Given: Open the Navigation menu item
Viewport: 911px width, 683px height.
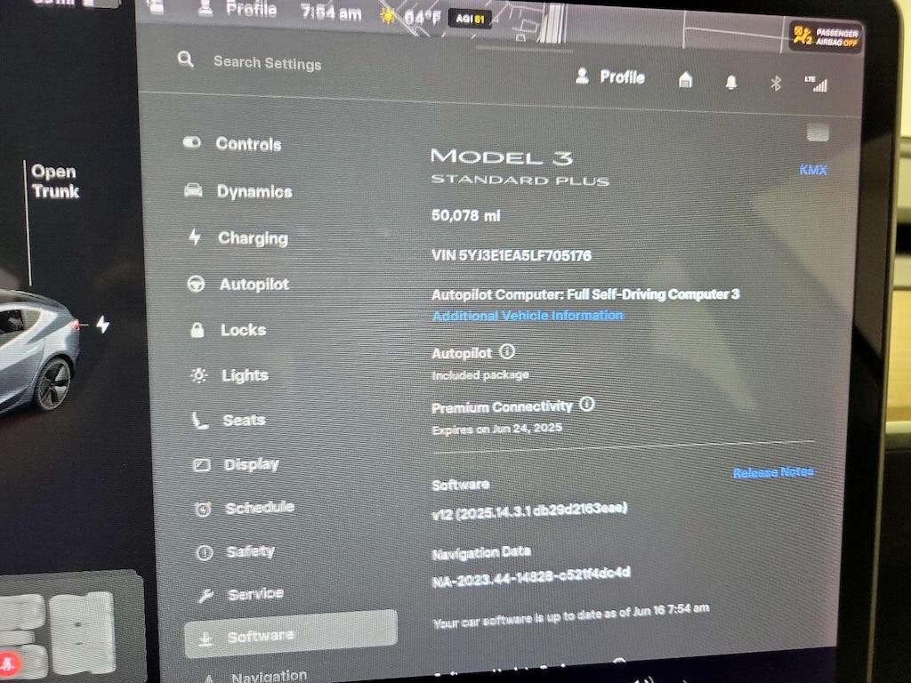Looking at the screenshot, I should tap(255, 676).
